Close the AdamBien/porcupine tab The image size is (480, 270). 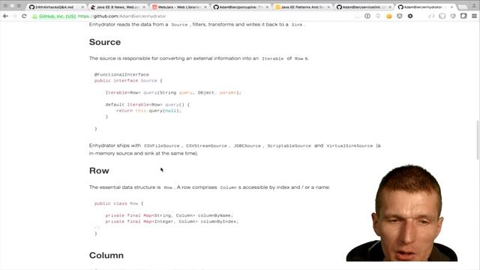[267, 7]
